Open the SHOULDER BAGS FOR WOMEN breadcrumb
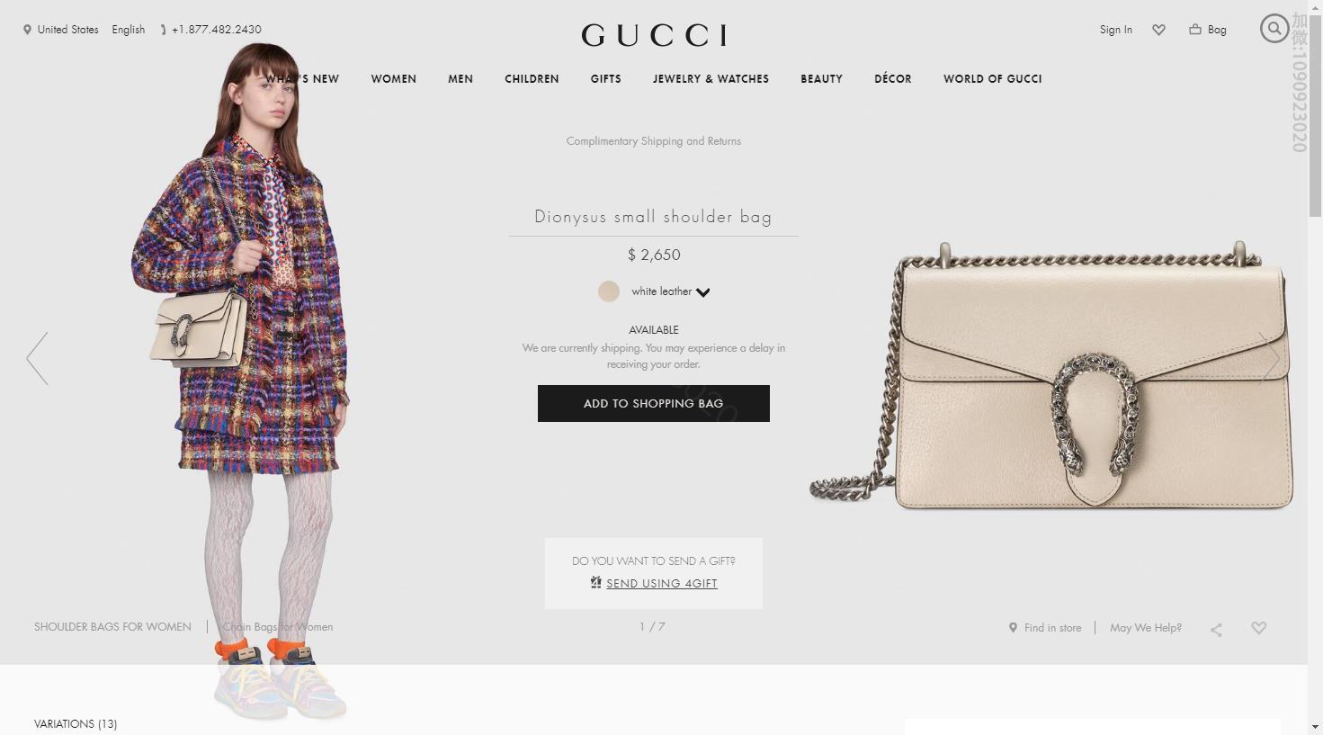The width and height of the screenshot is (1323, 735). coord(112,627)
